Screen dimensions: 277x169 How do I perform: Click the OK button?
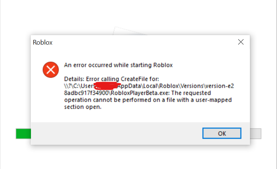(222, 133)
